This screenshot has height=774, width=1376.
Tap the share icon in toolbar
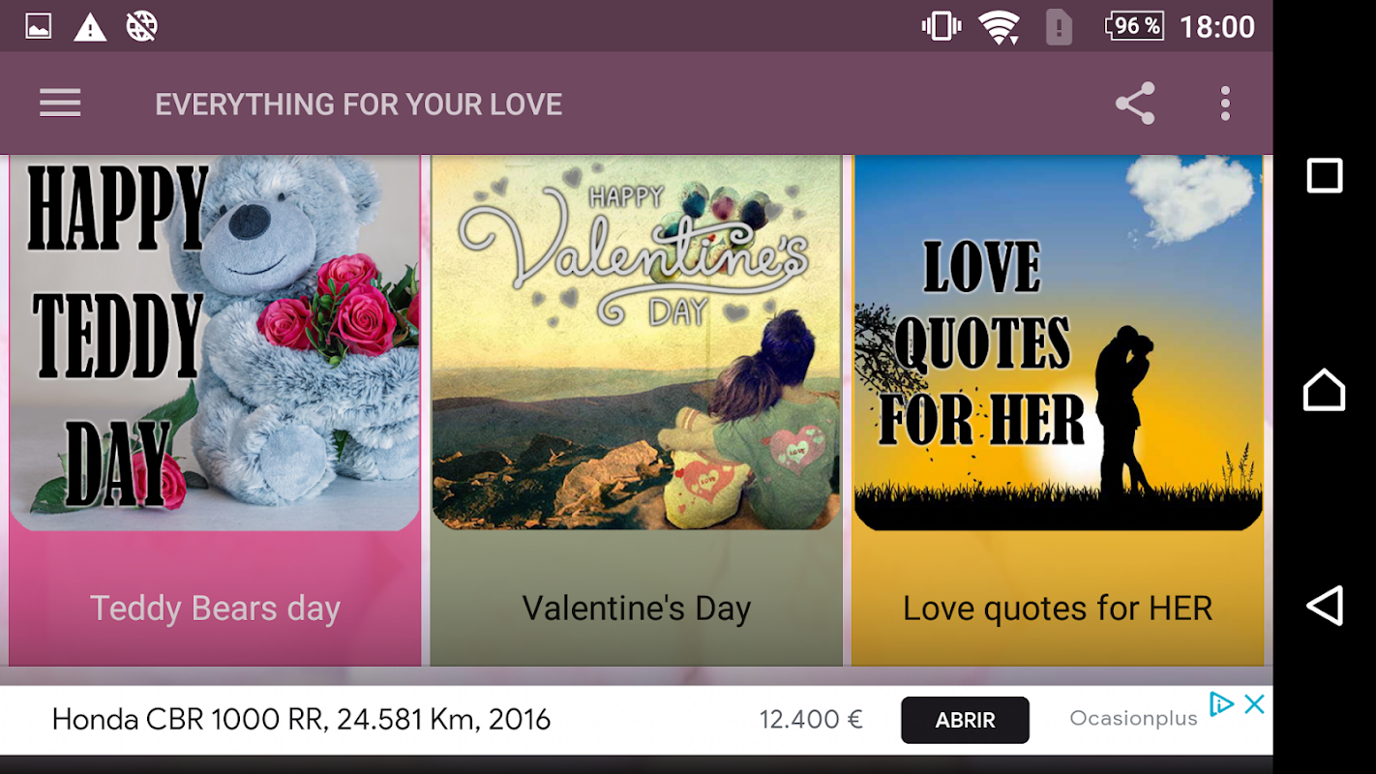point(1135,104)
